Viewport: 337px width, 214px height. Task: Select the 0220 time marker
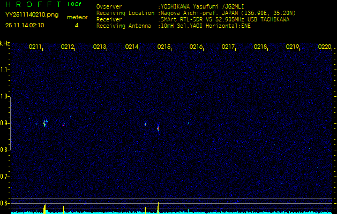(x=325, y=47)
